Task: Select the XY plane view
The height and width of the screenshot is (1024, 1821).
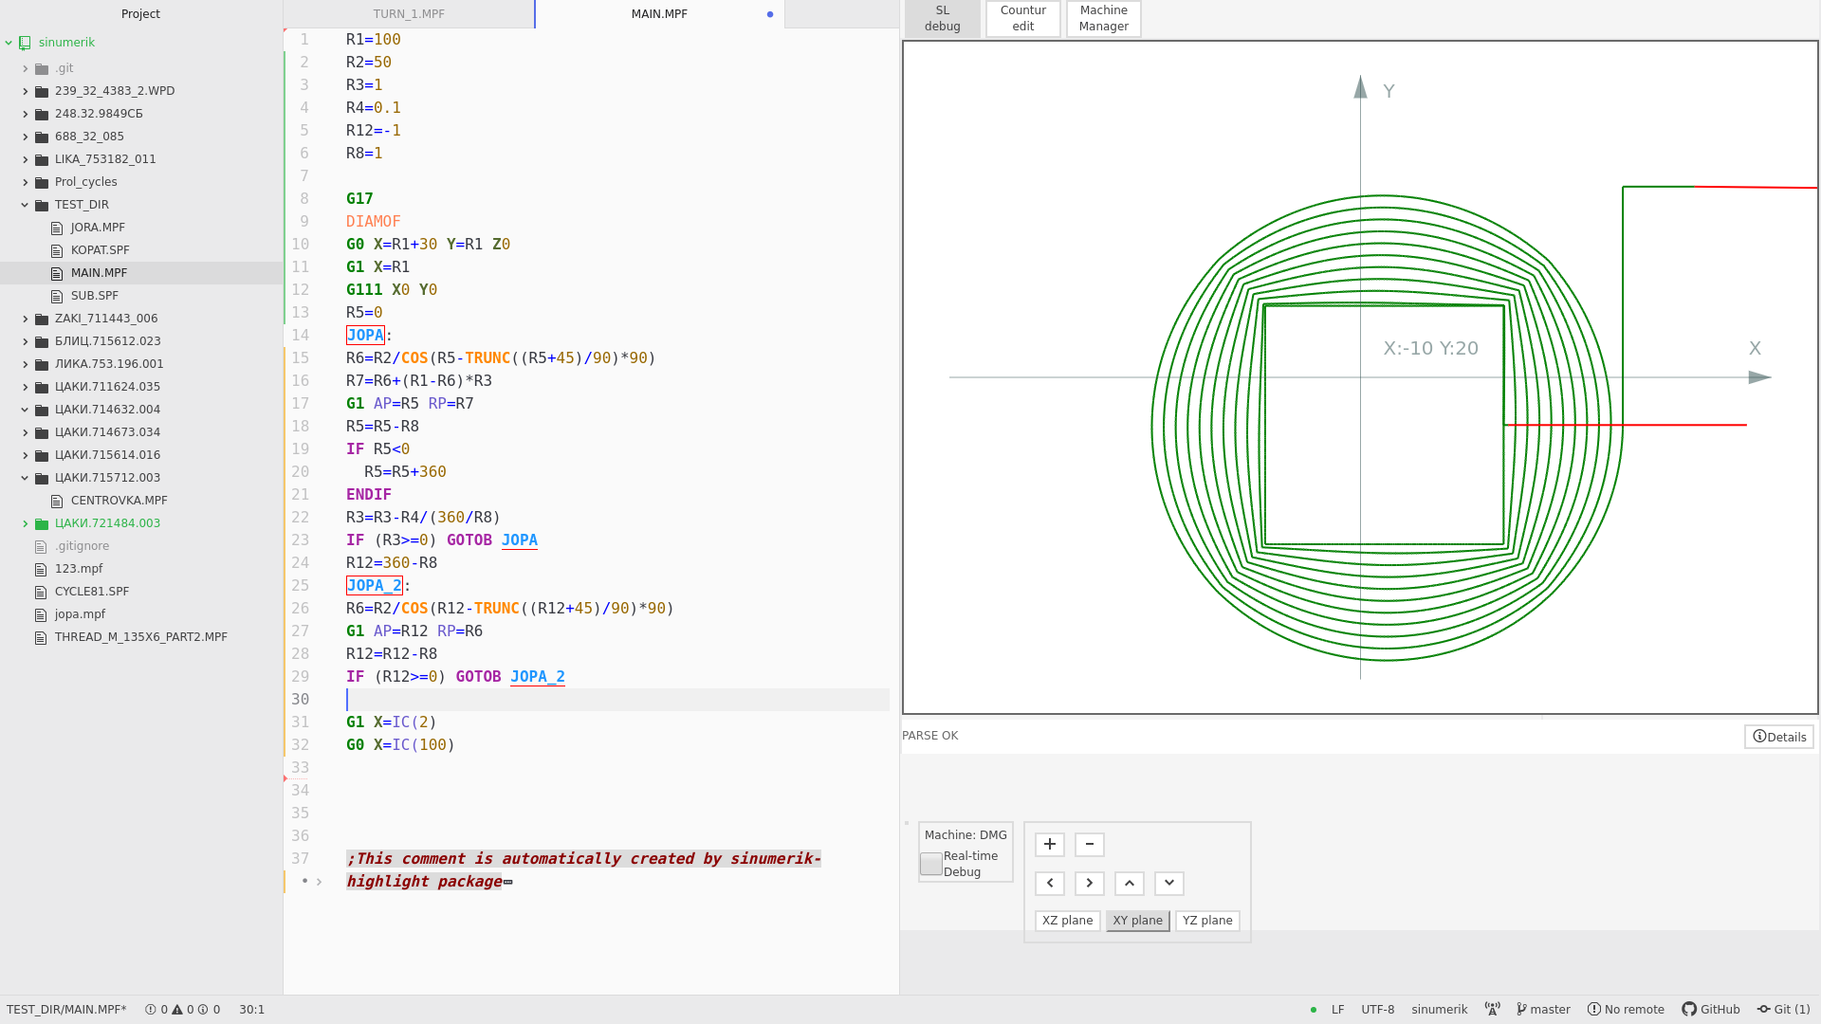Action: coord(1138,921)
